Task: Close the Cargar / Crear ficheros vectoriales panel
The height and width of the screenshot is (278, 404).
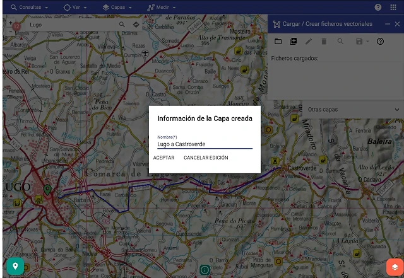Action: tap(397, 24)
